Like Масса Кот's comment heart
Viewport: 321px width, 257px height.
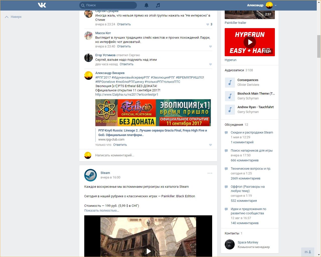coord(210,46)
